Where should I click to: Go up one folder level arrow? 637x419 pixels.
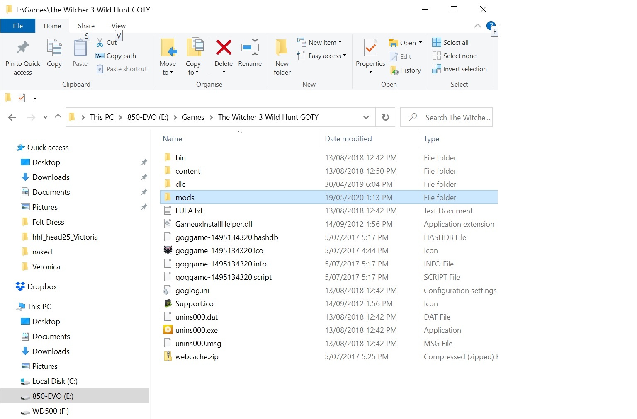pos(58,118)
